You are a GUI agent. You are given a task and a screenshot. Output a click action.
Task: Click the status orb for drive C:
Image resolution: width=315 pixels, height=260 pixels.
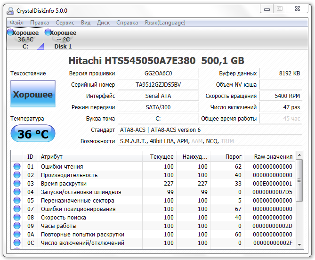pos(10,32)
